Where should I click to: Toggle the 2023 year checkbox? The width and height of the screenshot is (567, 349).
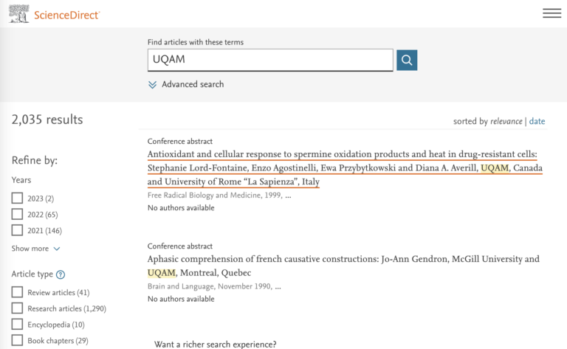coord(17,198)
